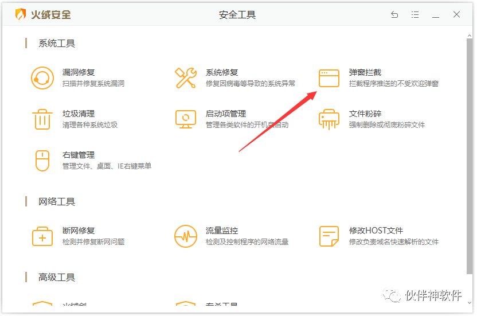Click description 管理文件、桌面、IE右键菜单
477x316 pixels.
tap(107, 166)
